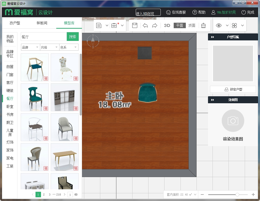Click the zoom slider handle
The height and width of the screenshot is (201, 260).
click(x=237, y=195)
